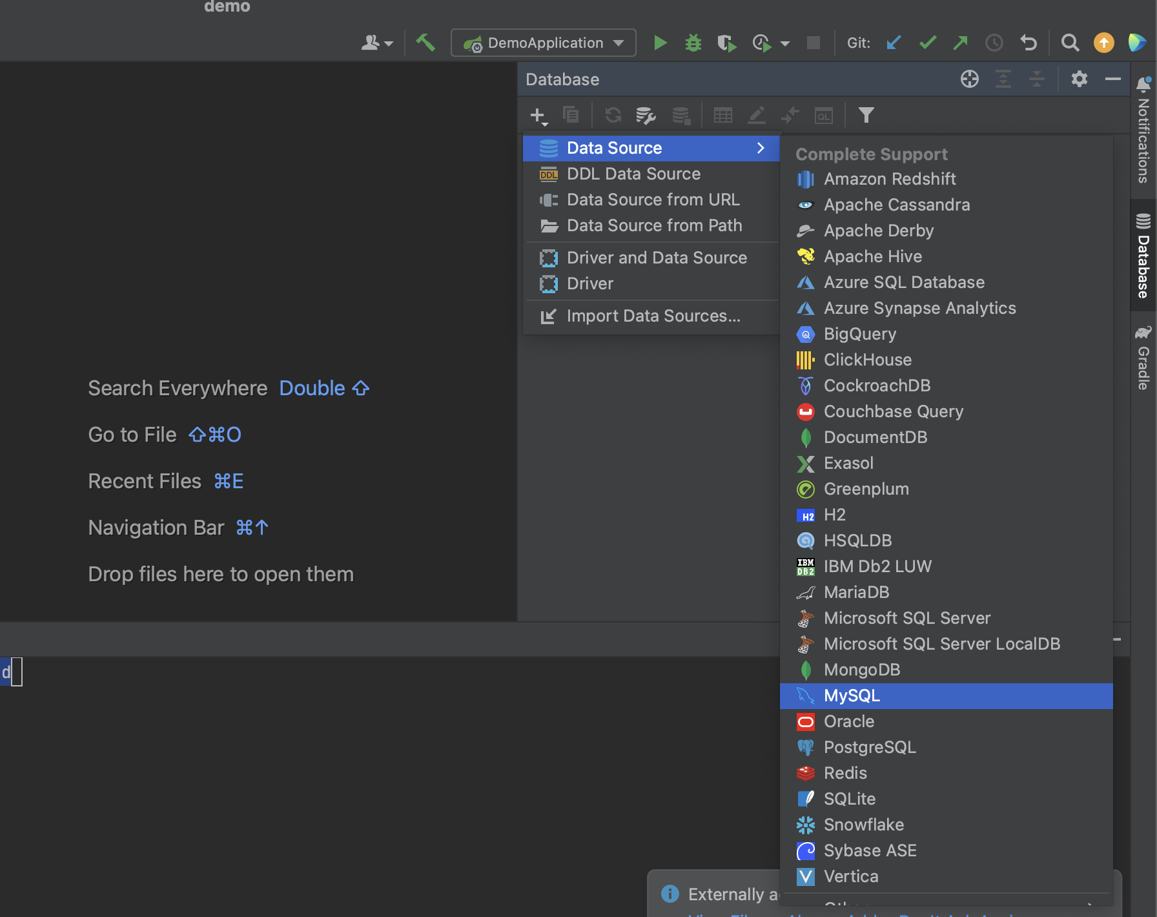
Task: Click the Refresh icon in Database toolbar
Action: (x=613, y=115)
